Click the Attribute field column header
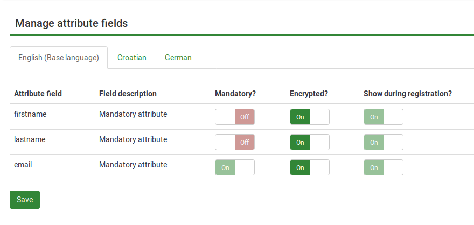This screenshot has width=474, height=225. point(38,94)
